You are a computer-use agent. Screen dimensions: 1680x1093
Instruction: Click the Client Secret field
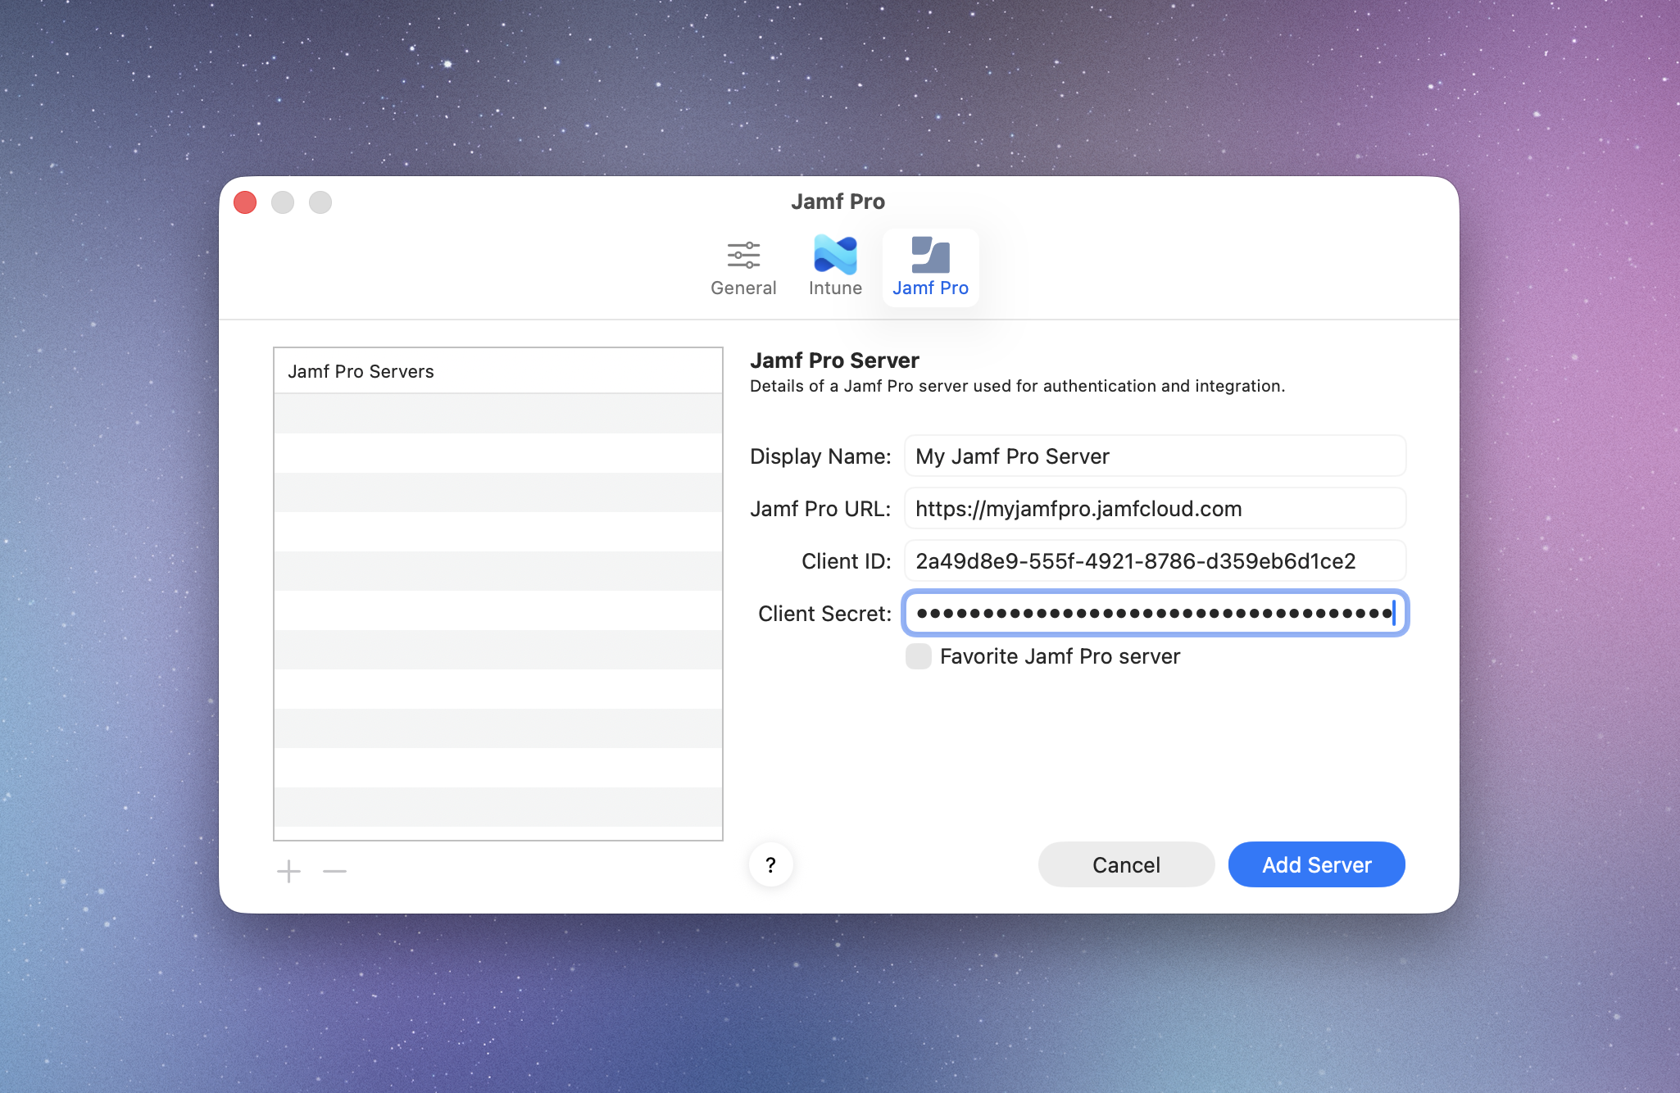point(1155,614)
